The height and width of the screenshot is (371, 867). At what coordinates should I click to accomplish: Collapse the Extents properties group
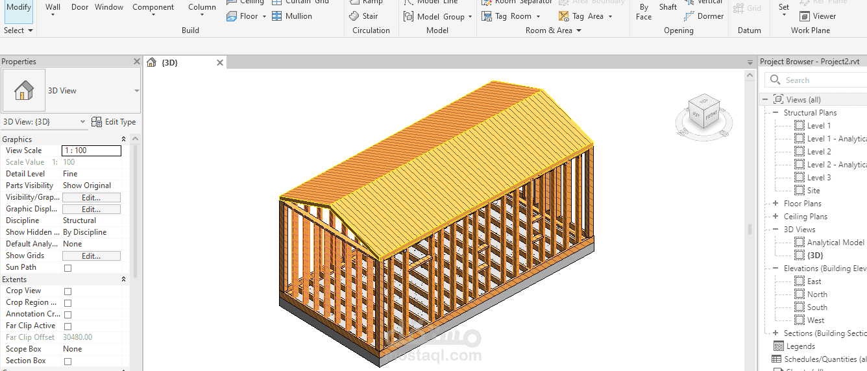coord(123,280)
